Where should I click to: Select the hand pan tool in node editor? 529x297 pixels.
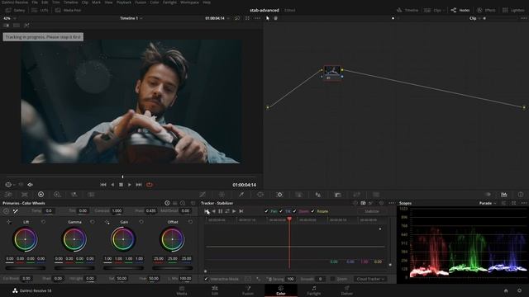[275, 18]
